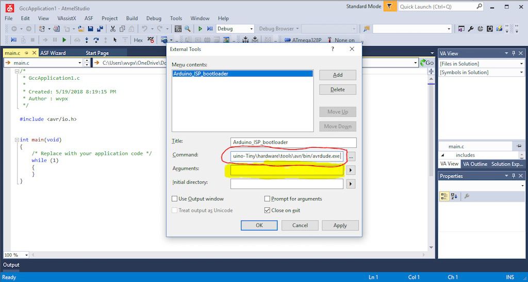Click the Open File folder icon
Viewport: 528px width, 282px height.
[81, 29]
